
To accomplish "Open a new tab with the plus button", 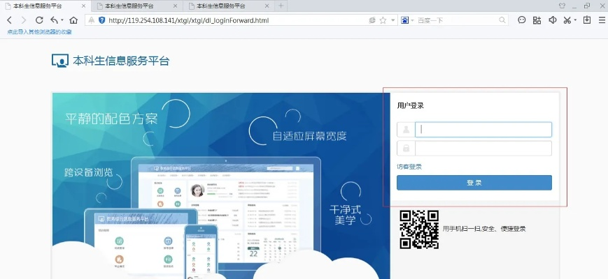I will pyautogui.click(x=281, y=6).
